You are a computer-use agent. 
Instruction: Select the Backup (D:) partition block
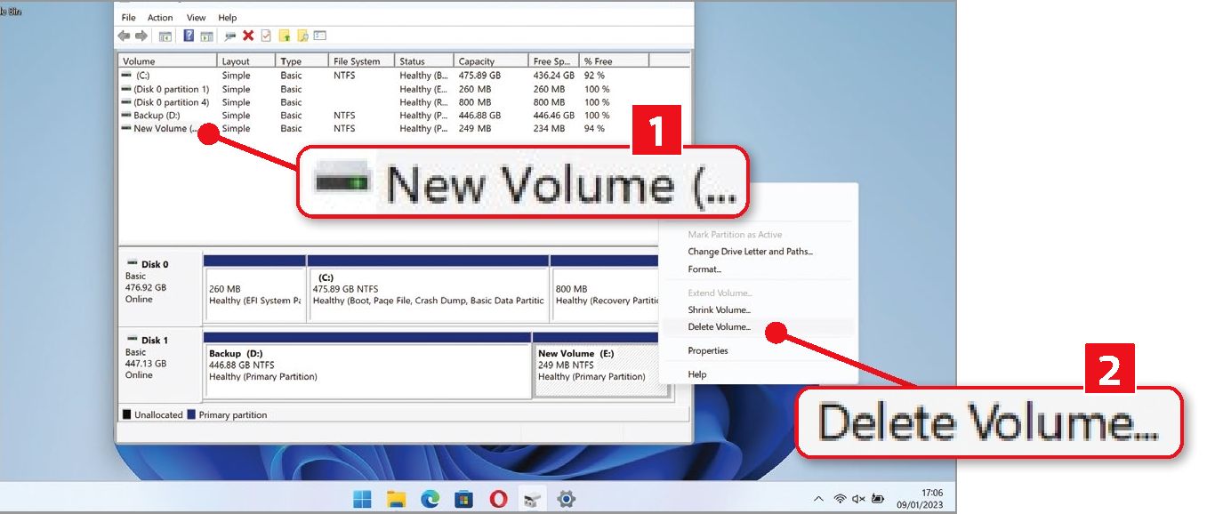point(367,365)
